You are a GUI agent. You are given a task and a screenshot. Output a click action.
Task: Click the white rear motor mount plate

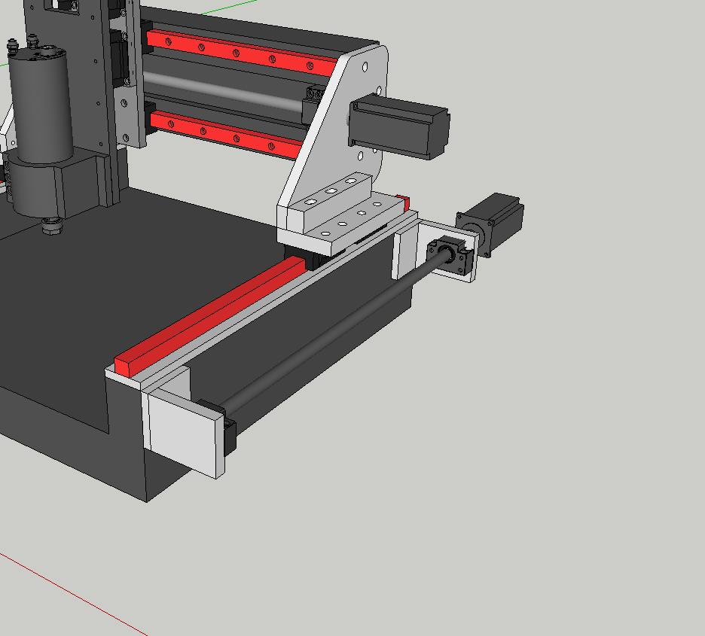[407, 252]
